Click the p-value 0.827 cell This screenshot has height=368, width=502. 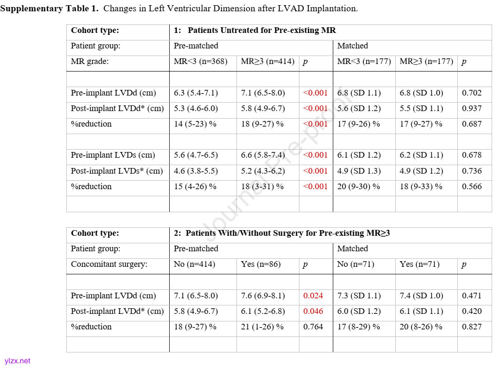471,327
